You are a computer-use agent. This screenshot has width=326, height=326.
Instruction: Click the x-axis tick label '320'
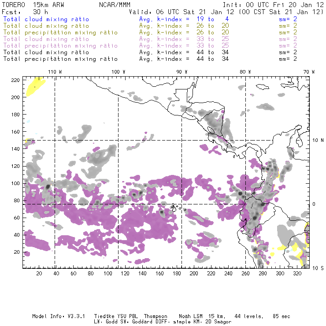(297, 274)
